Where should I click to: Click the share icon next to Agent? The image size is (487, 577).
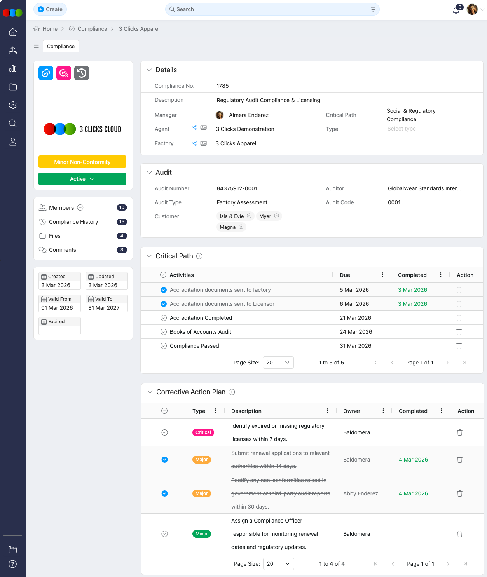point(194,127)
